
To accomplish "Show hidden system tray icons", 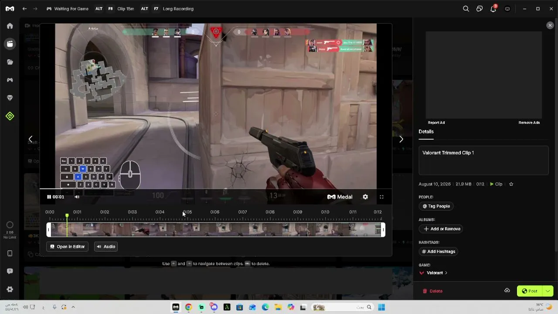I will click(73, 307).
